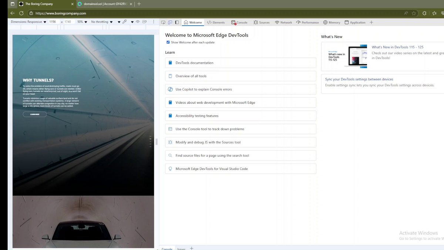This screenshot has width=444, height=250.
Task: Open What's New in DevTools 115 - 125
Action: point(397,47)
